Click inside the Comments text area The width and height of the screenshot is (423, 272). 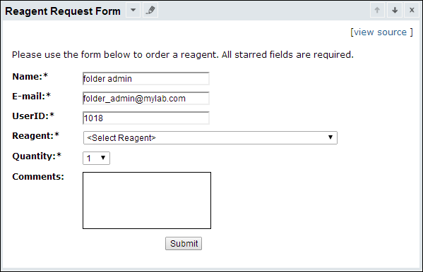click(x=147, y=200)
